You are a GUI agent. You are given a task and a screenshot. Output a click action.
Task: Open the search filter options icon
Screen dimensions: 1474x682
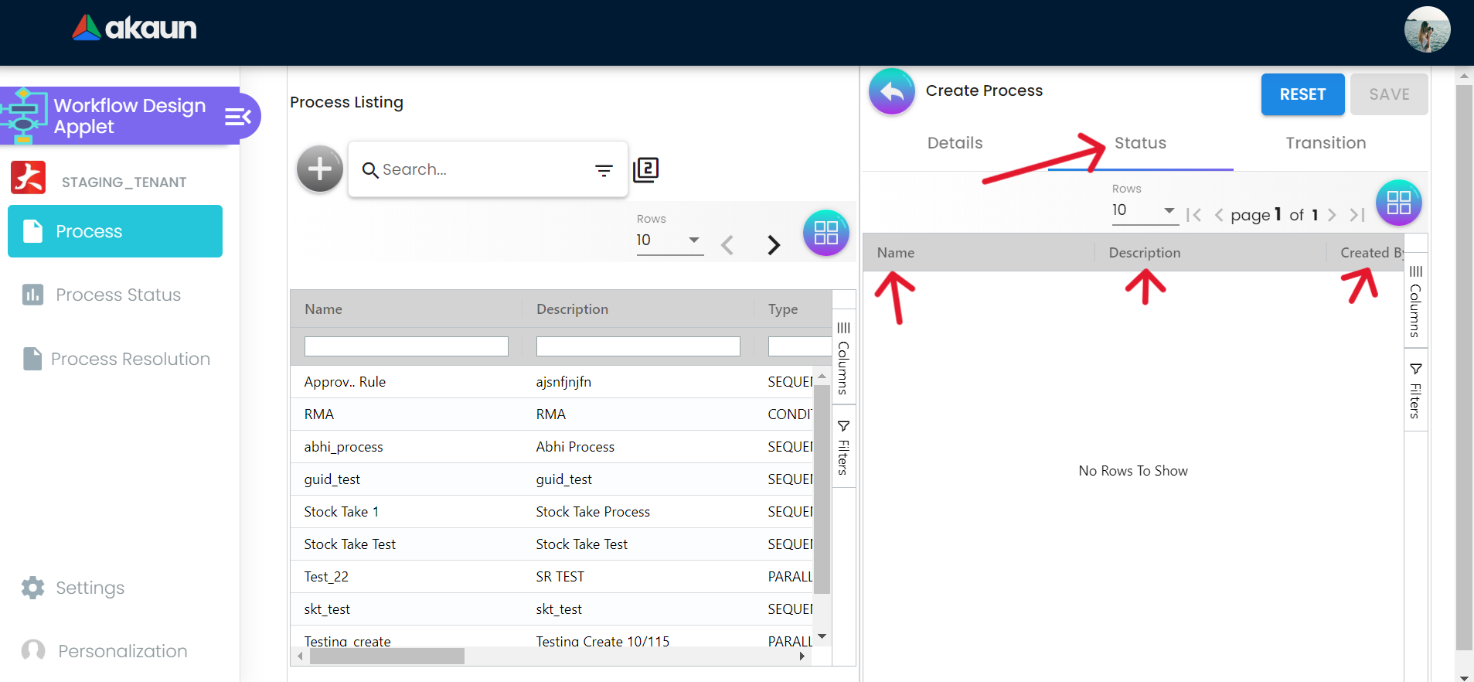pyautogui.click(x=604, y=170)
